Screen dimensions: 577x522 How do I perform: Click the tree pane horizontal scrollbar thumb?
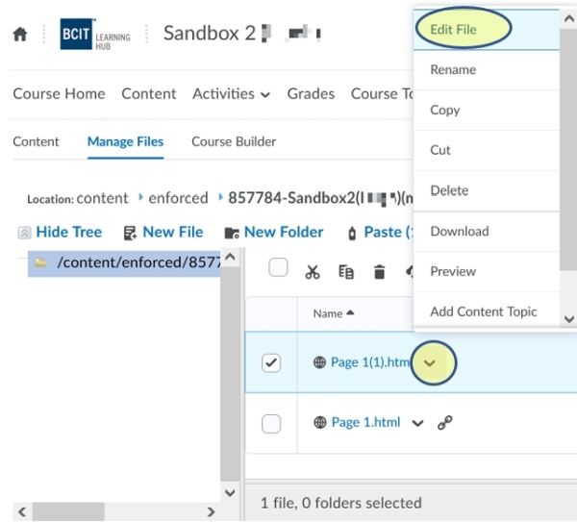click(68, 511)
